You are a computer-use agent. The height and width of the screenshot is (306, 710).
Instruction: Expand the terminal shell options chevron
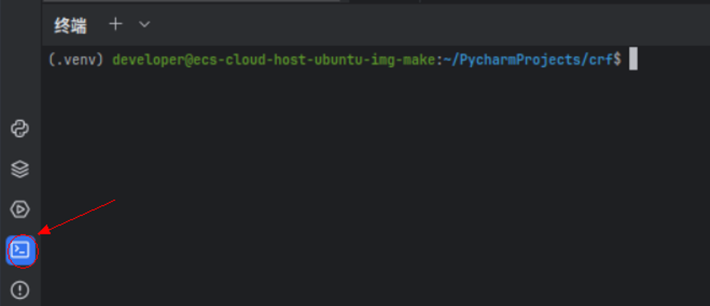pyautogui.click(x=144, y=24)
